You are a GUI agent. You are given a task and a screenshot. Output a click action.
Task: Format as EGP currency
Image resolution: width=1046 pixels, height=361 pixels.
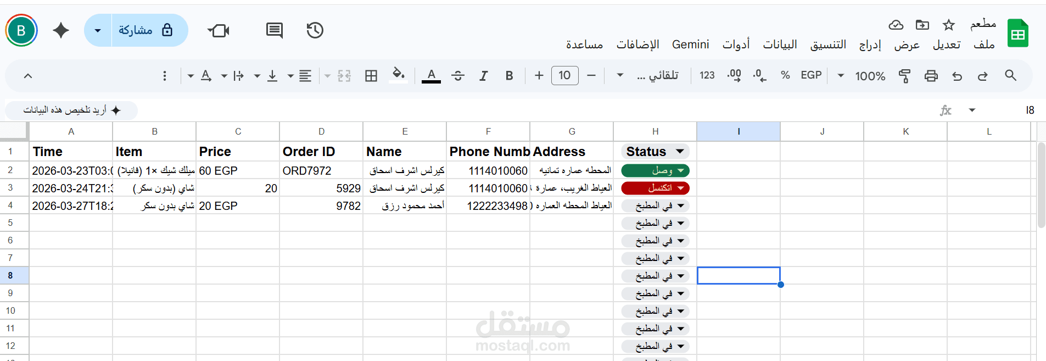click(811, 75)
